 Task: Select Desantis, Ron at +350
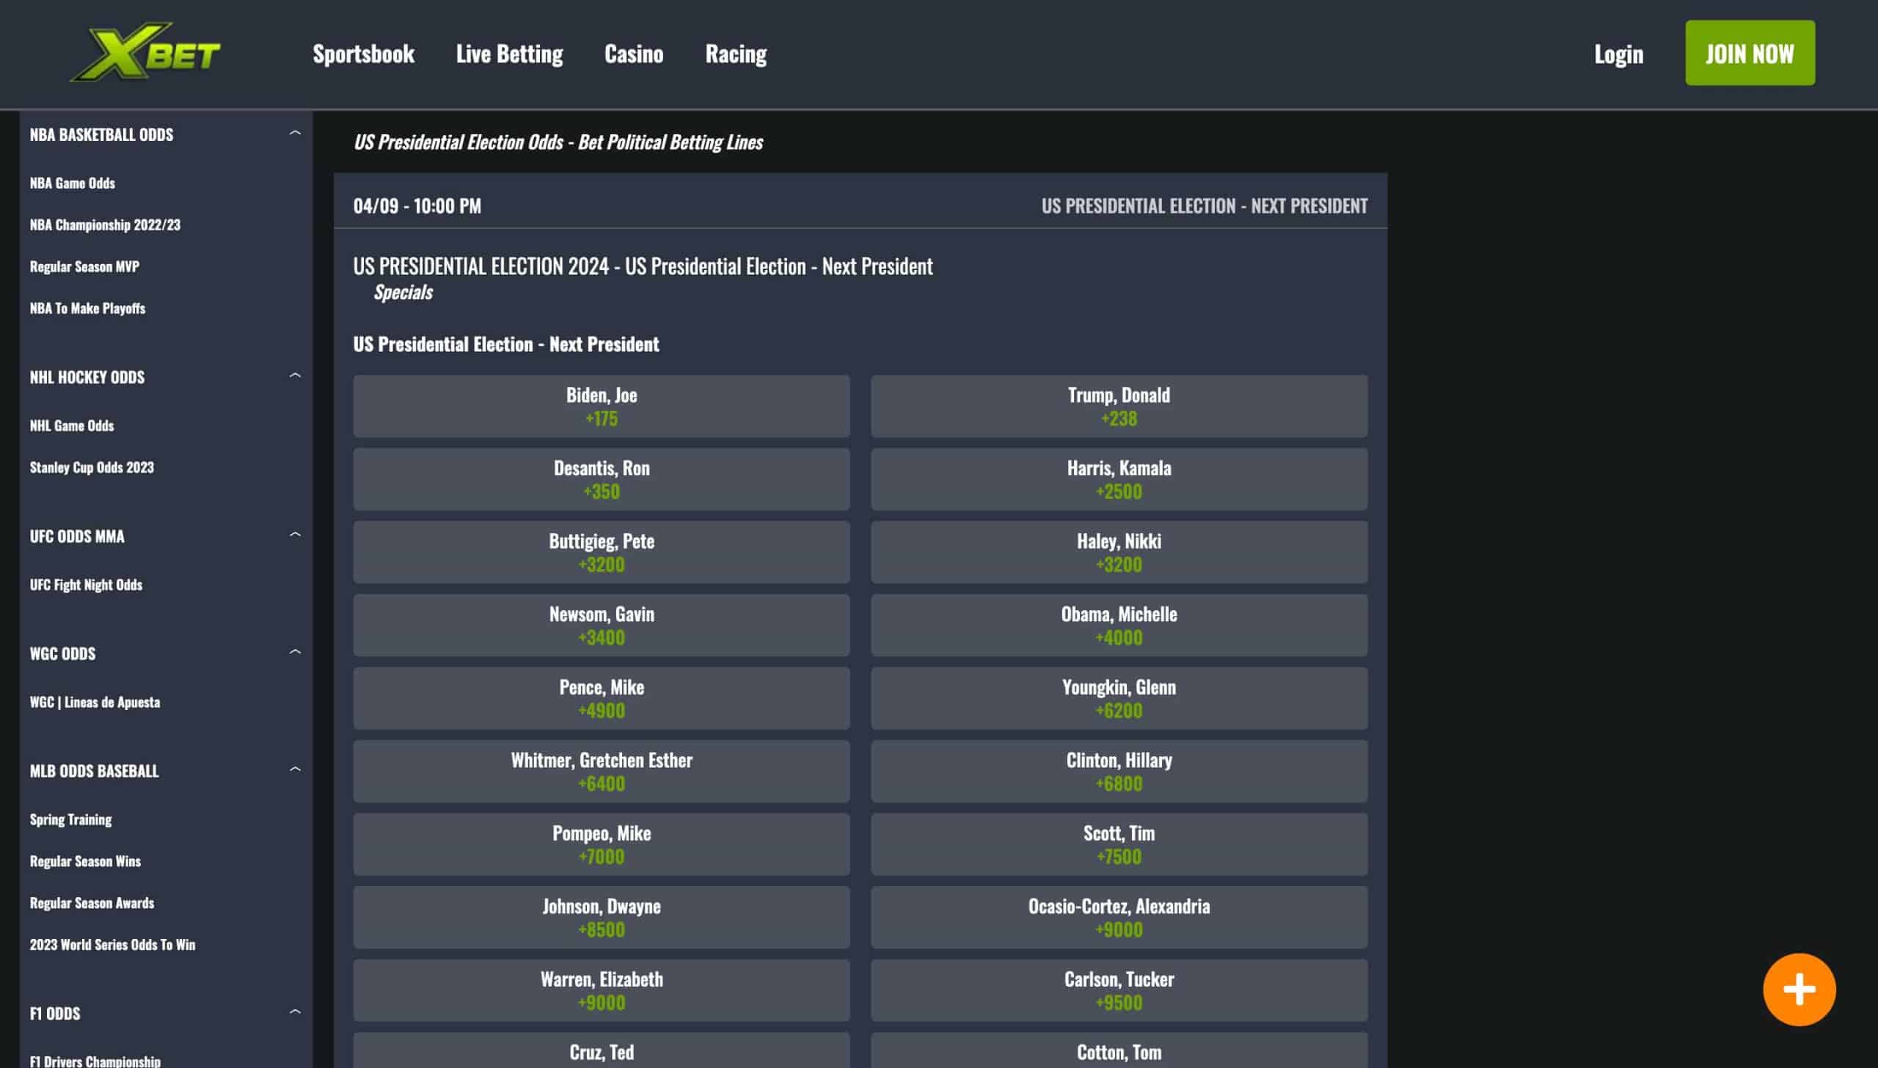click(602, 480)
